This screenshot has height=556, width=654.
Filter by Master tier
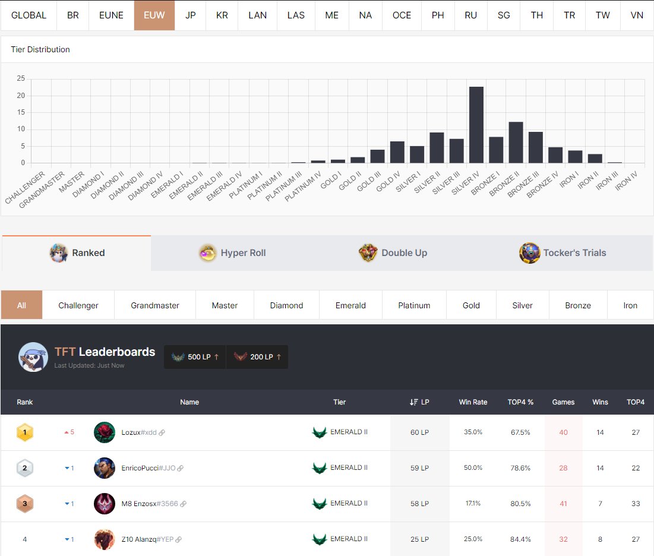[x=225, y=305]
